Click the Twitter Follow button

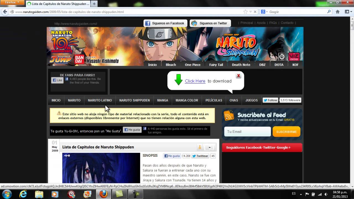(x=270, y=100)
